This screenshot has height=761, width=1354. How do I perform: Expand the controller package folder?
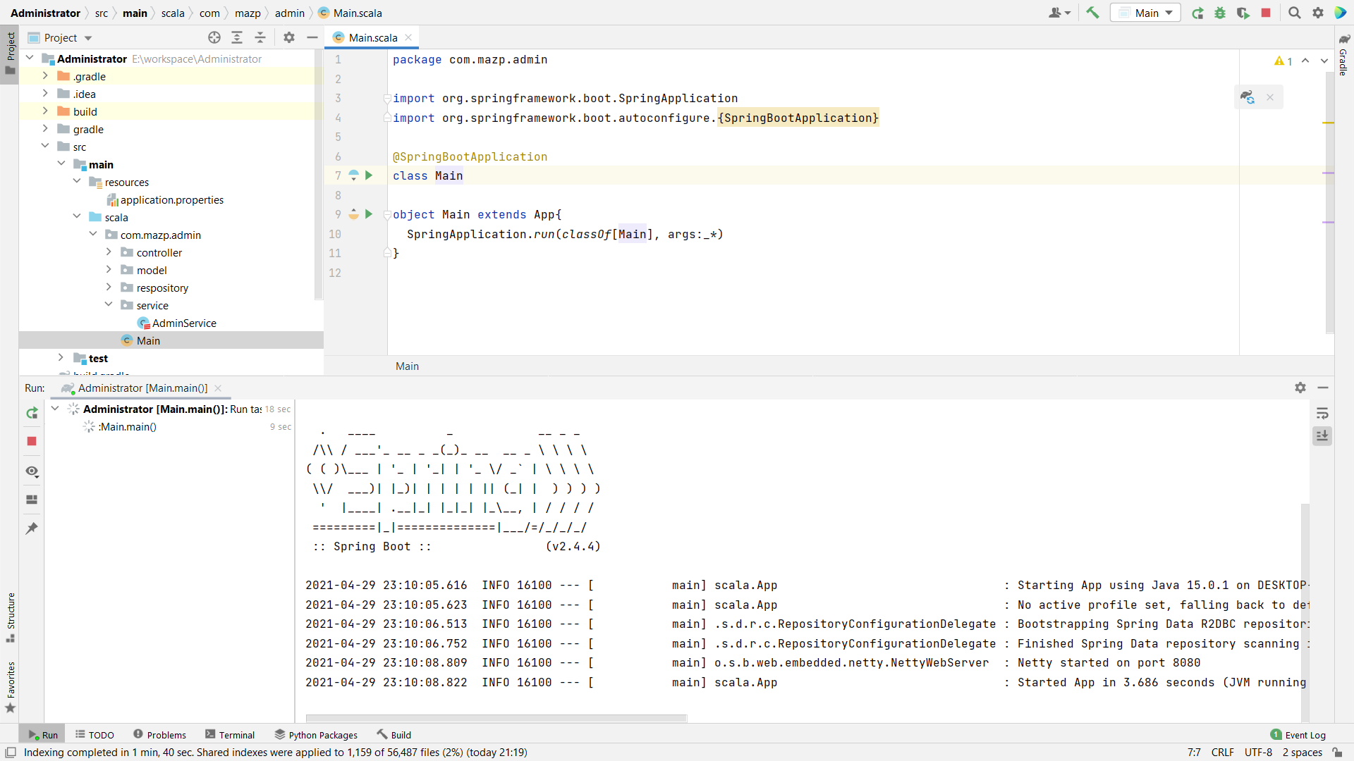pos(109,252)
